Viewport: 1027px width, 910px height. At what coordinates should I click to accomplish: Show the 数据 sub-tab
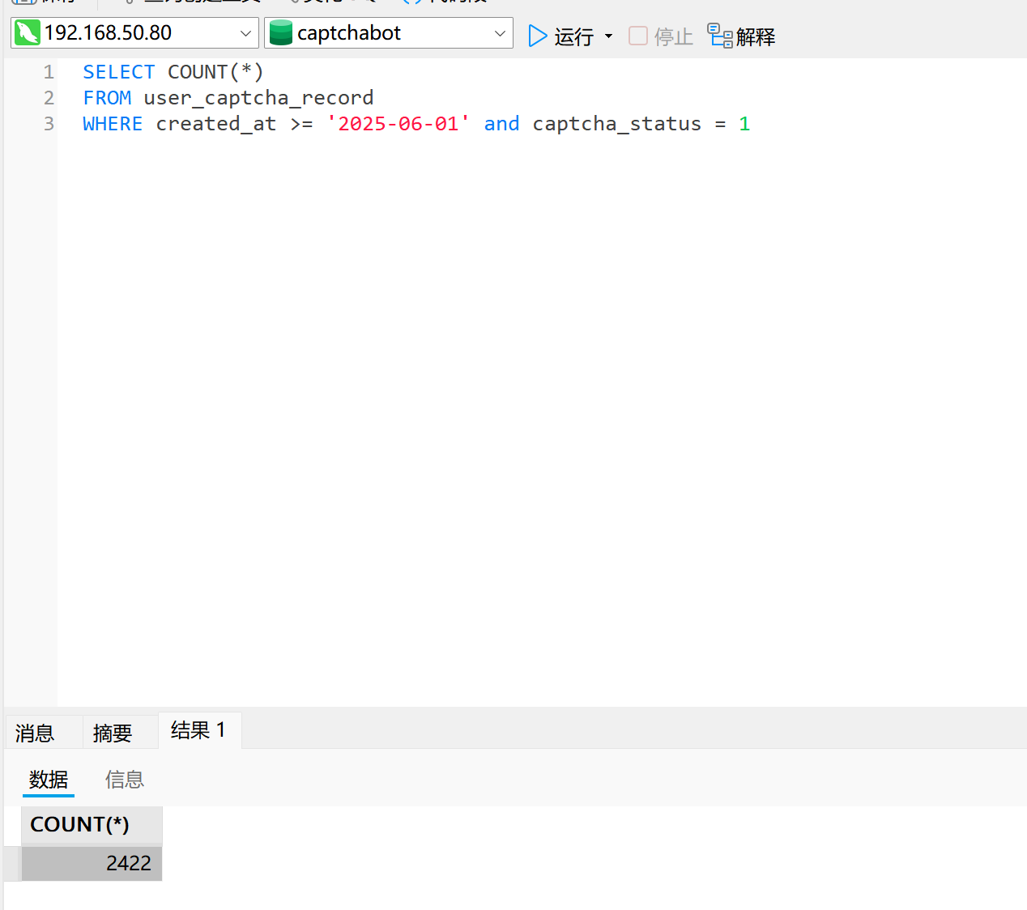click(x=49, y=780)
